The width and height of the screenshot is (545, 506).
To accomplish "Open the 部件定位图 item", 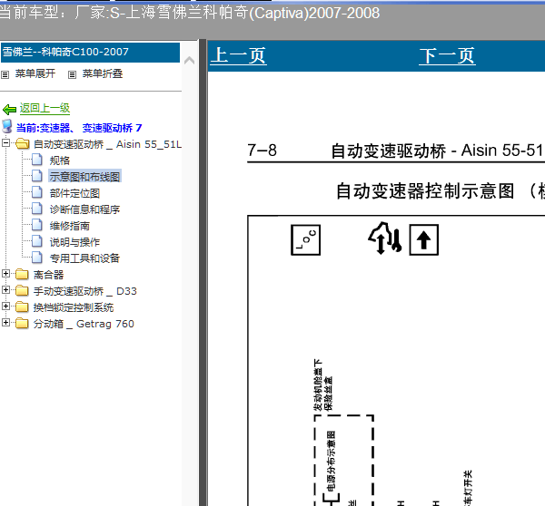I will pos(74,193).
